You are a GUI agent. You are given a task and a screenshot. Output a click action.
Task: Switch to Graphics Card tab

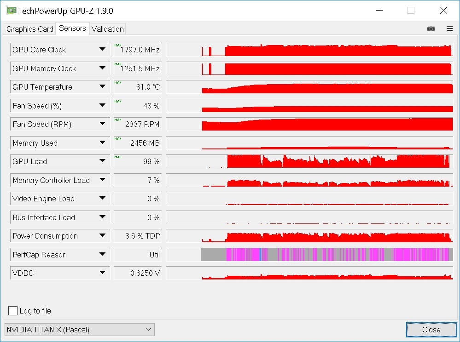point(29,29)
